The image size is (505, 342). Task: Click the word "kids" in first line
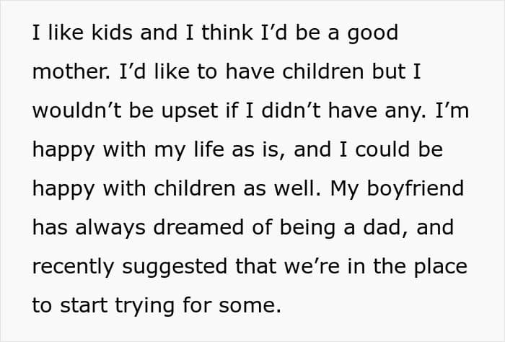click(112, 32)
